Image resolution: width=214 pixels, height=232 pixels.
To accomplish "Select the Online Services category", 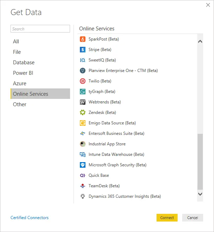I will click(x=40, y=94).
